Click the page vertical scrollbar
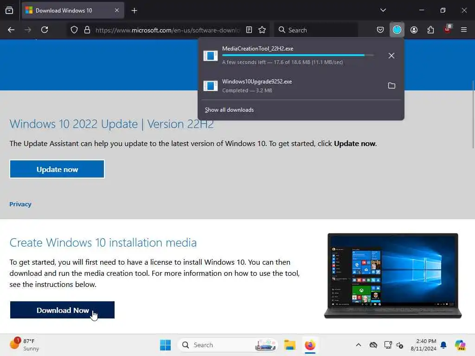 [473, 114]
